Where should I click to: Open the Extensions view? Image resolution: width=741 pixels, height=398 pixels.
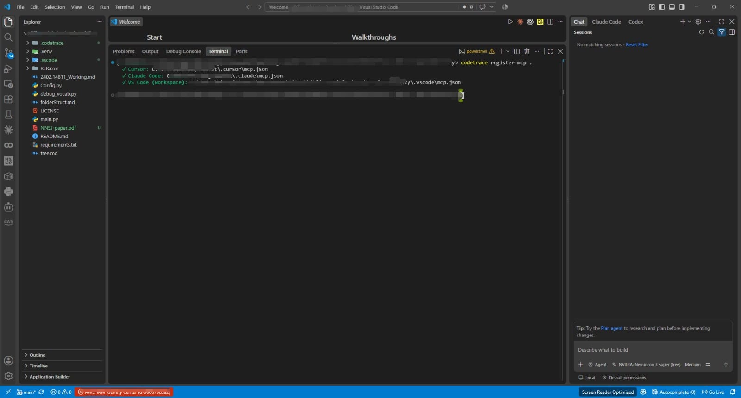pyautogui.click(x=8, y=99)
